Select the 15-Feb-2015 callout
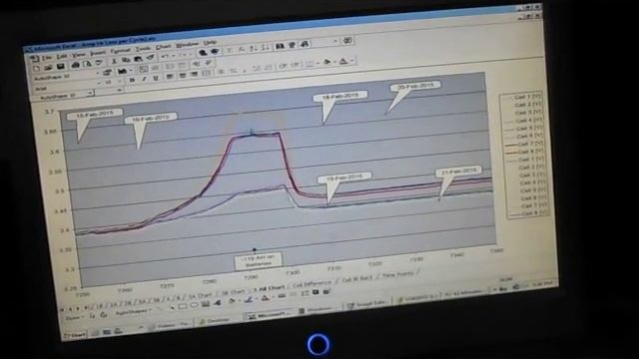This screenshot has width=639, height=359. (x=94, y=114)
